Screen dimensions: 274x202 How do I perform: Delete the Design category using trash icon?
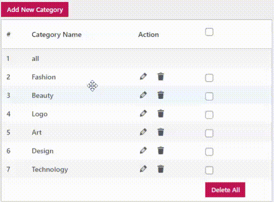160,150
